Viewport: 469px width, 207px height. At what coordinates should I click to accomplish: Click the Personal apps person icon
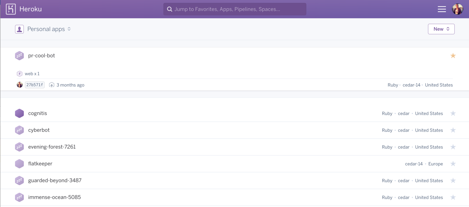19,29
